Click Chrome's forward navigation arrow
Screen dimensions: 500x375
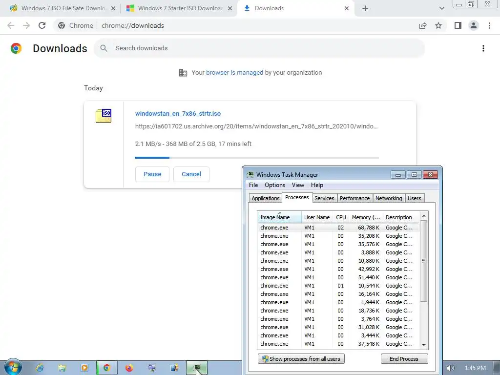(x=26, y=25)
